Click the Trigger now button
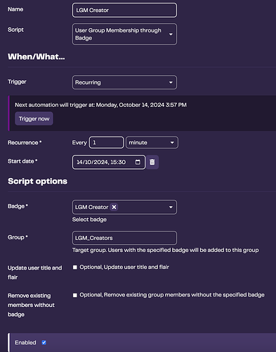Viewport: 276px width, 352px height. pyautogui.click(x=34, y=119)
